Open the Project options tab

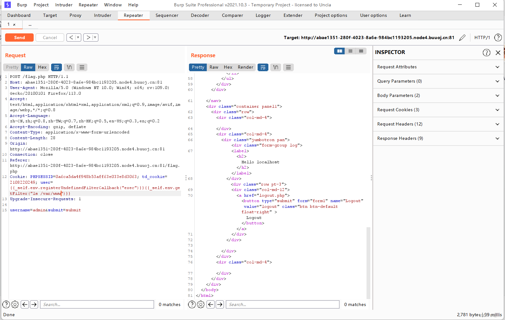click(x=331, y=15)
